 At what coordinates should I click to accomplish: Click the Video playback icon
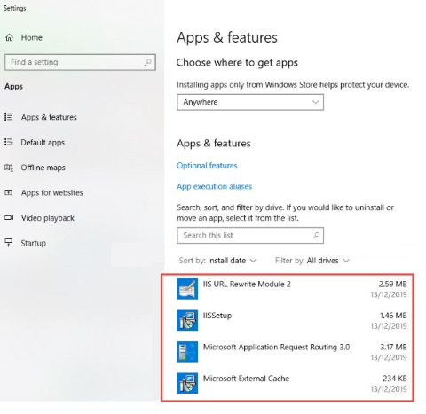(9, 218)
